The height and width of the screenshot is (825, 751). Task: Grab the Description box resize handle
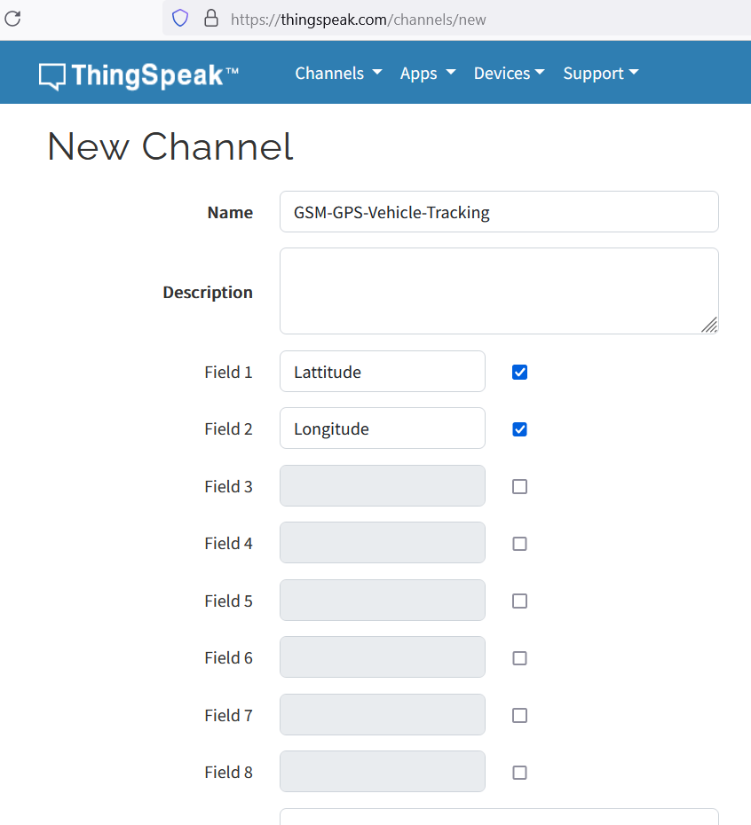click(709, 326)
